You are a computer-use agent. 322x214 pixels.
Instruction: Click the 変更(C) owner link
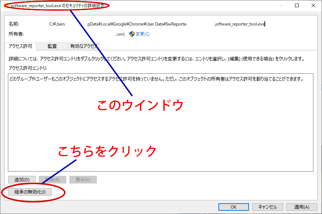click(142, 34)
